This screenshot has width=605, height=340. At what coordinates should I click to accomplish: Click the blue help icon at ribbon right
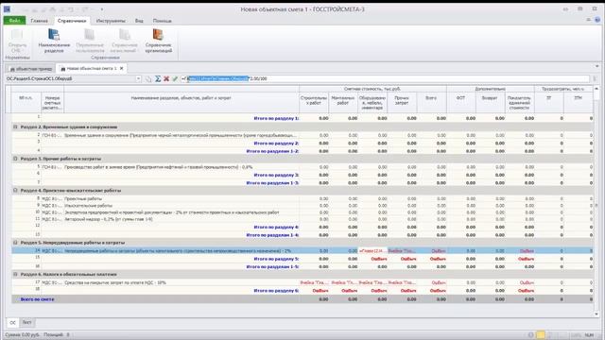click(597, 20)
